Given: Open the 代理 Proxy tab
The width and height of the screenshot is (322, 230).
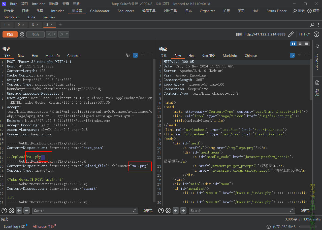Looking at the screenshot, I should (x=40, y=11).
